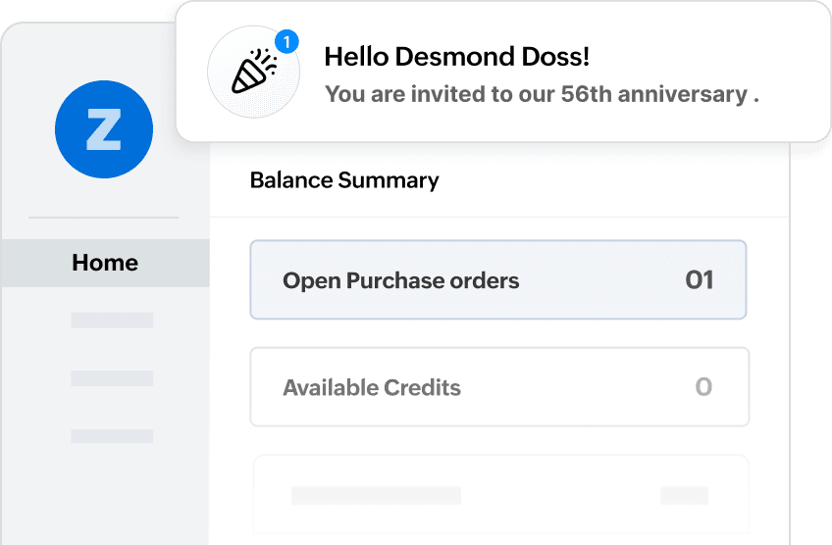Screen dimensions: 832x545
Task: Select the first placeholder item below Home
Action: pyautogui.click(x=112, y=321)
